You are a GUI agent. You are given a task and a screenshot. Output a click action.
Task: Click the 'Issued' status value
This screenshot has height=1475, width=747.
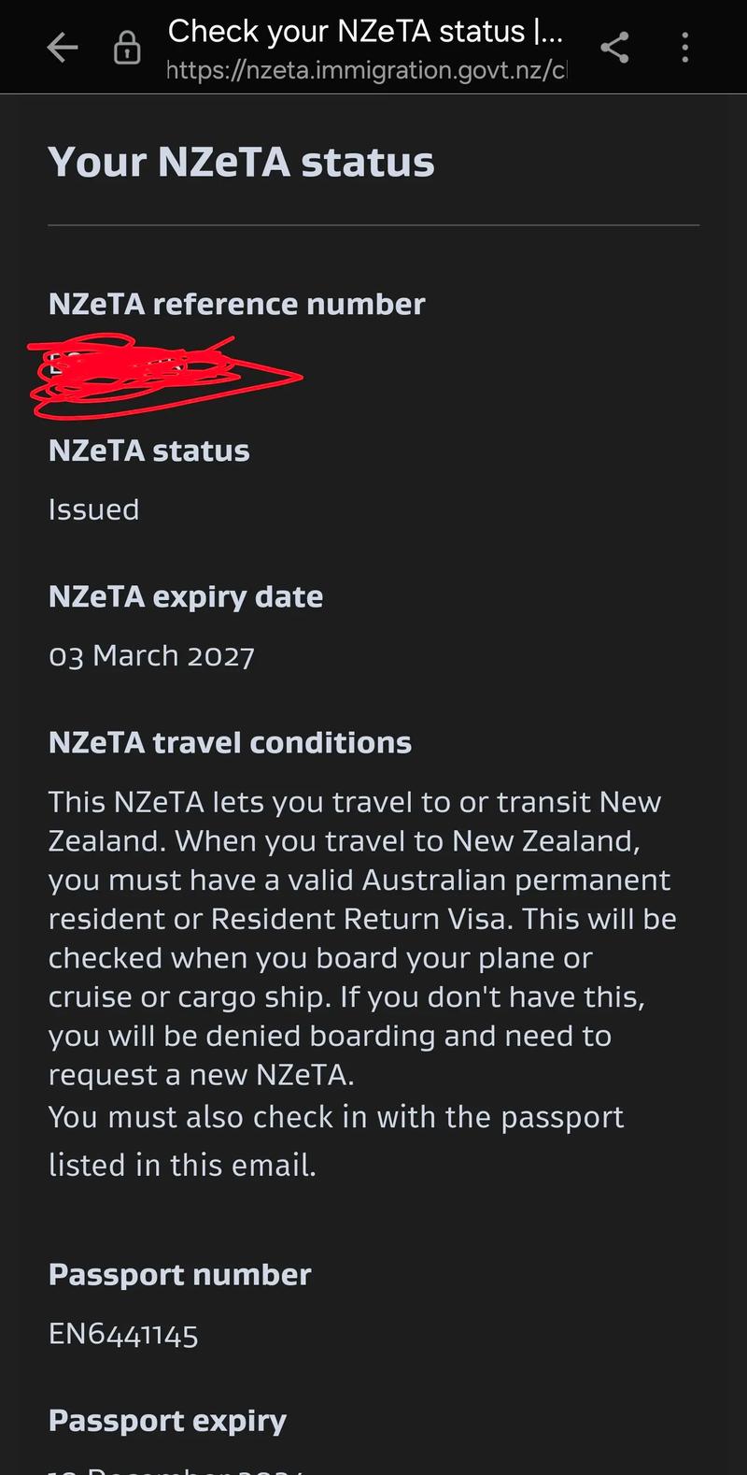click(93, 509)
